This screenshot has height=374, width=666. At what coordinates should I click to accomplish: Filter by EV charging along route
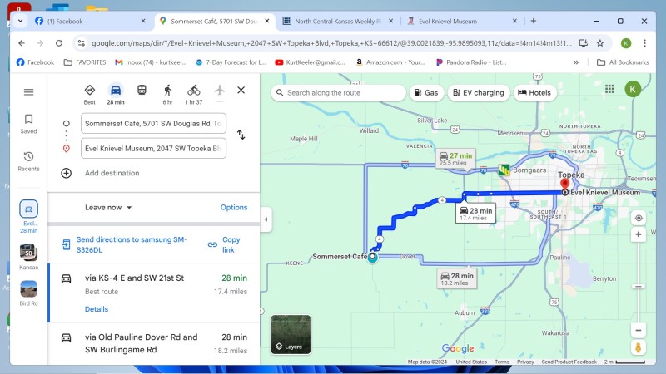[x=479, y=92]
